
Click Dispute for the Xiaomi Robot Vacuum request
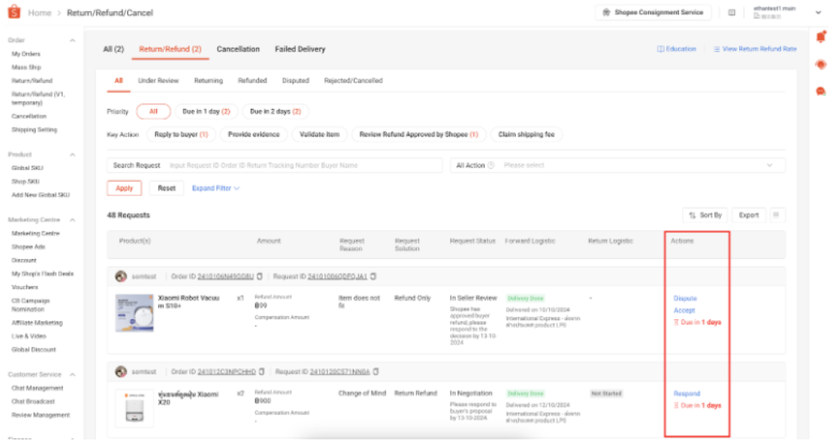click(x=685, y=299)
